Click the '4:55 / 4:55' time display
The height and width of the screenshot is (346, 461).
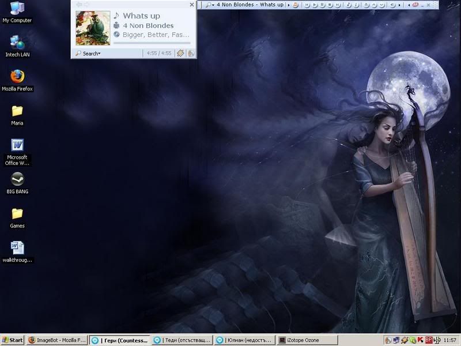[159, 53]
